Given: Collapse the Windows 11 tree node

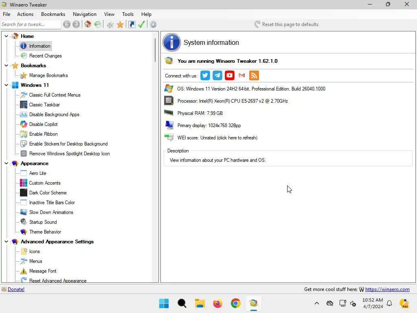Looking at the screenshot, I should coord(7,85).
